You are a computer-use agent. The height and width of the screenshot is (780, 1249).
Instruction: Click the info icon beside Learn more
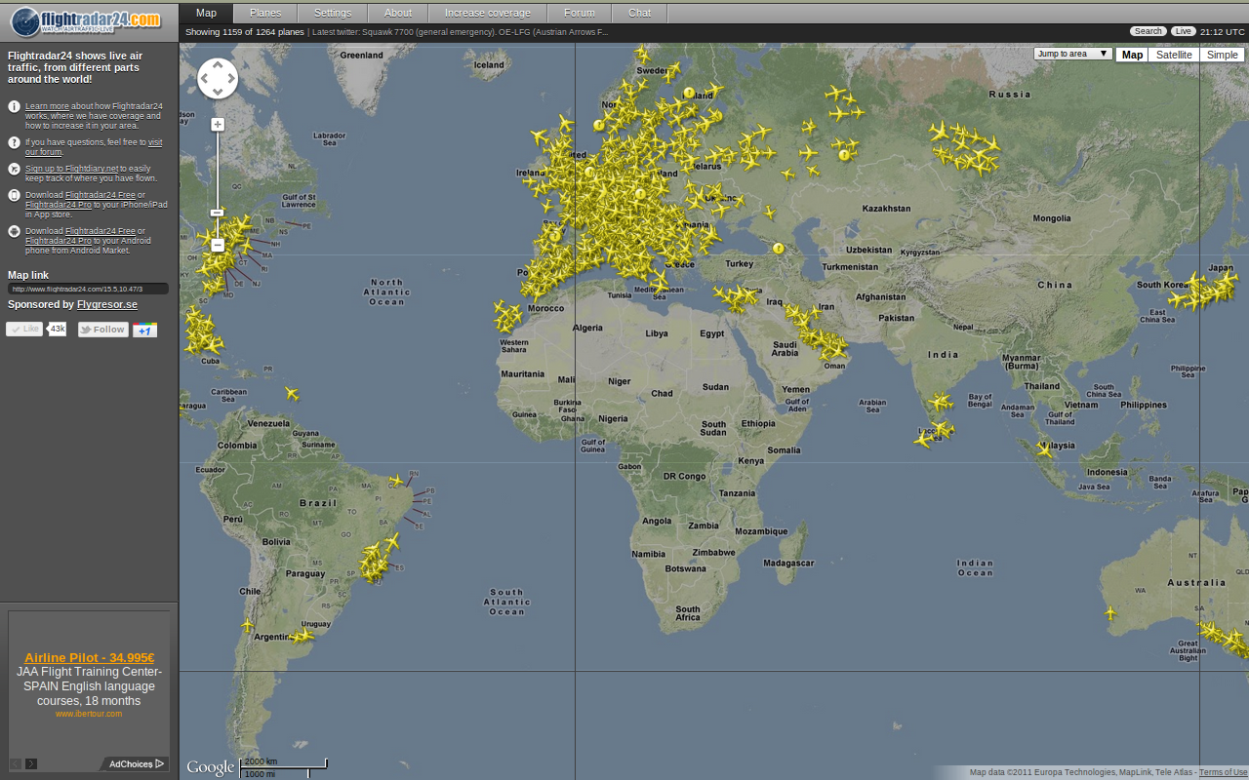coord(14,106)
